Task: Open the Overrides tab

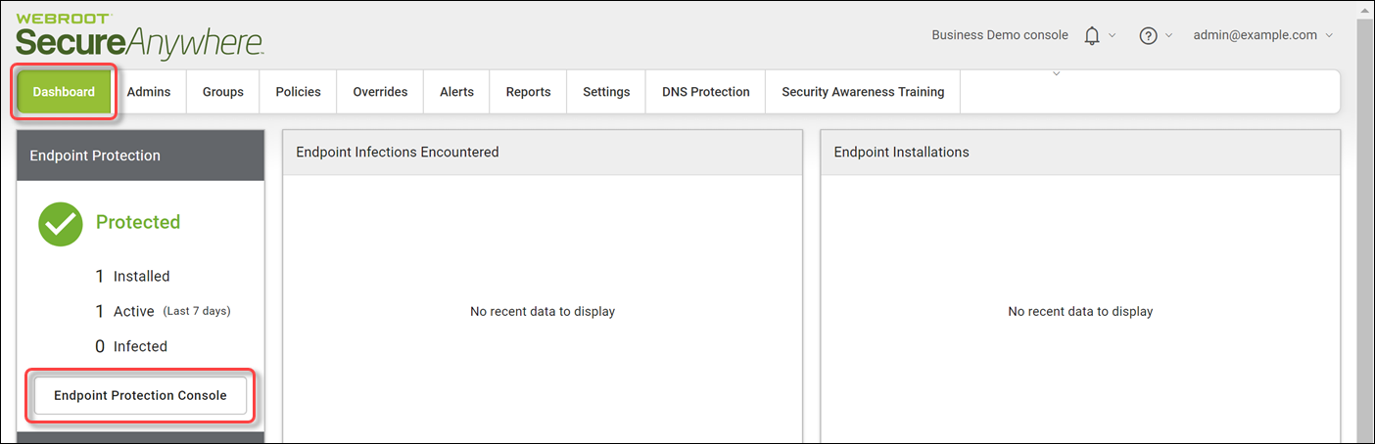Action: click(x=380, y=92)
